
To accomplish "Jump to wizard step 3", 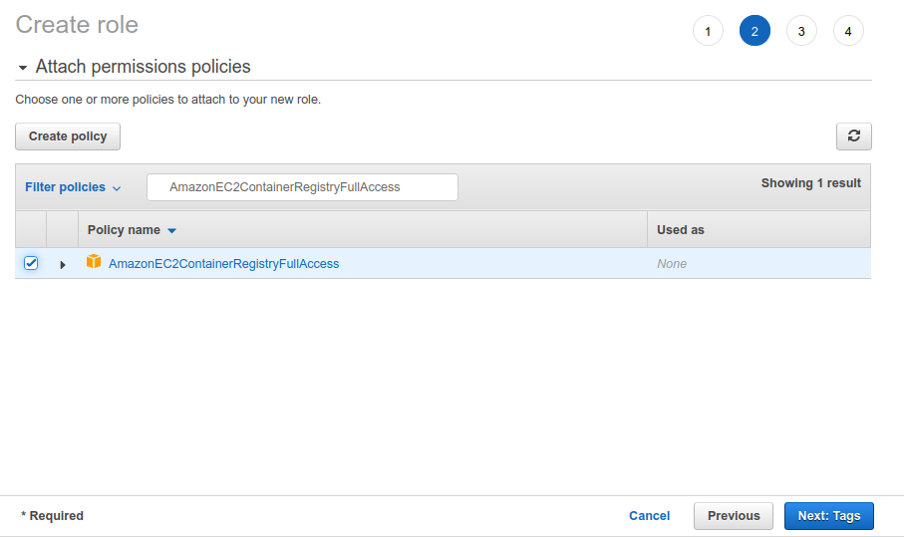I will (801, 31).
